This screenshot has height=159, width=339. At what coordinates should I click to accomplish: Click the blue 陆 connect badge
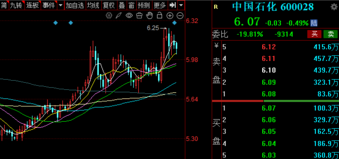[x=314, y=23]
